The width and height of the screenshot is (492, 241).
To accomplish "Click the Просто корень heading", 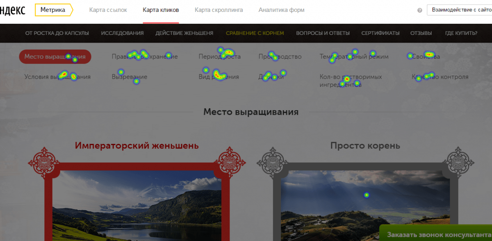I will coord(365,146).
